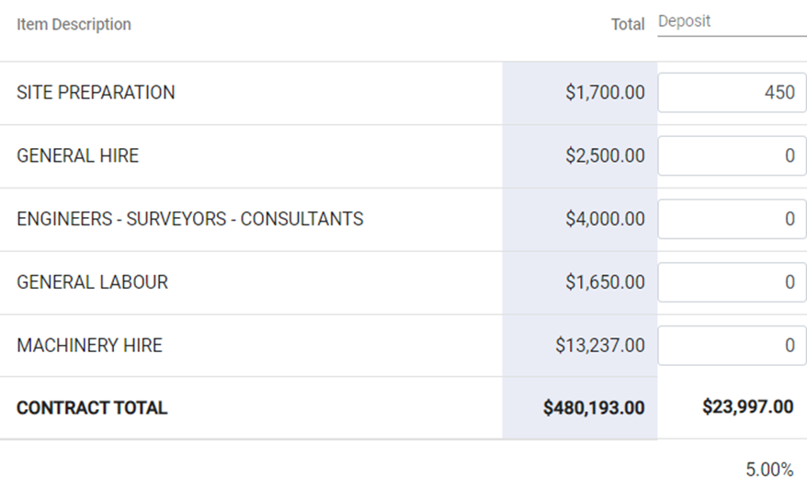The width and height of the screenshot is (807, 491).
Task: Click the 5.00% deposit percentage
Action: click(768, 470)
